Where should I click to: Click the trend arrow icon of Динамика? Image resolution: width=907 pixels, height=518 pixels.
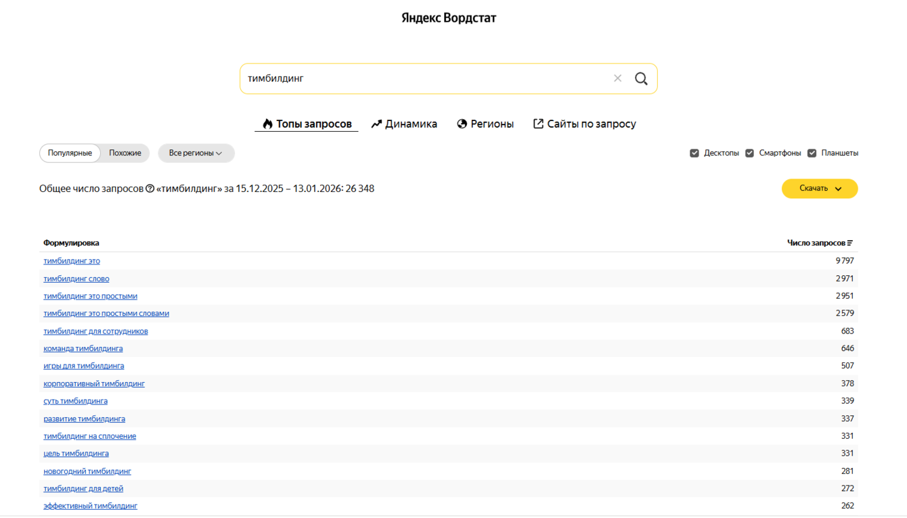tap(377, 124)
